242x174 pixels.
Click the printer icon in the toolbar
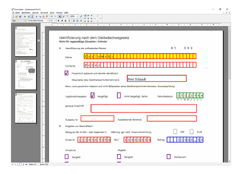[28, 16]
